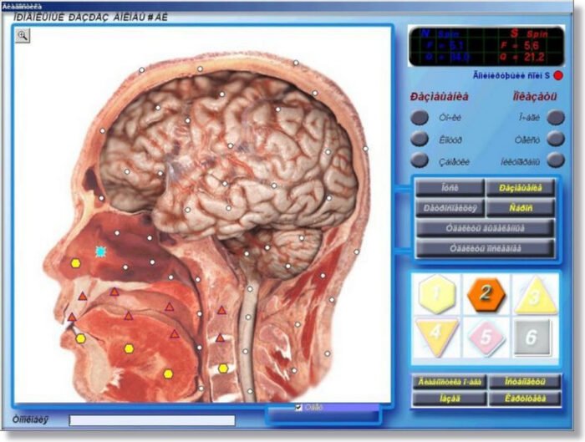Click the yellow-text 'Ñáðîñ' button
Viewport: 585px width, 442px height.
pos(521,208)
